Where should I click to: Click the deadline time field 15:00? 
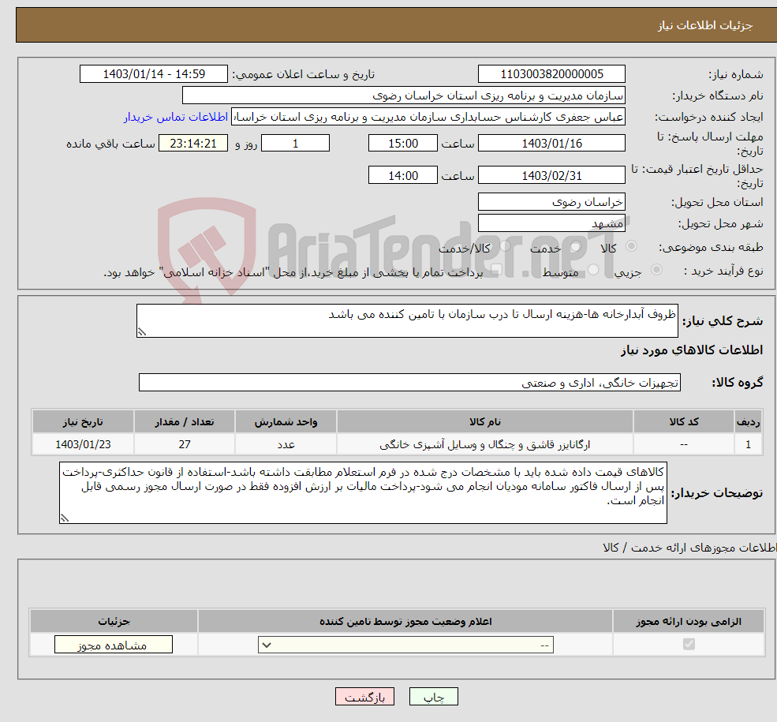point(403,143)
